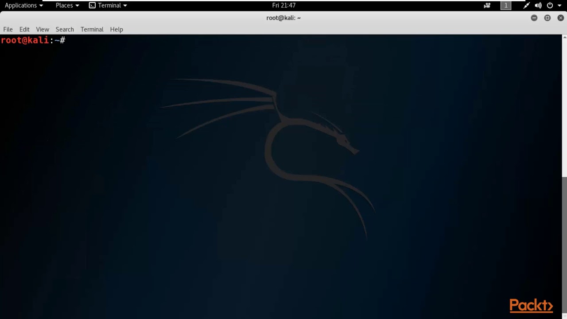Click the wired network connection icon
567x319 pixels.
pos(526,5)
